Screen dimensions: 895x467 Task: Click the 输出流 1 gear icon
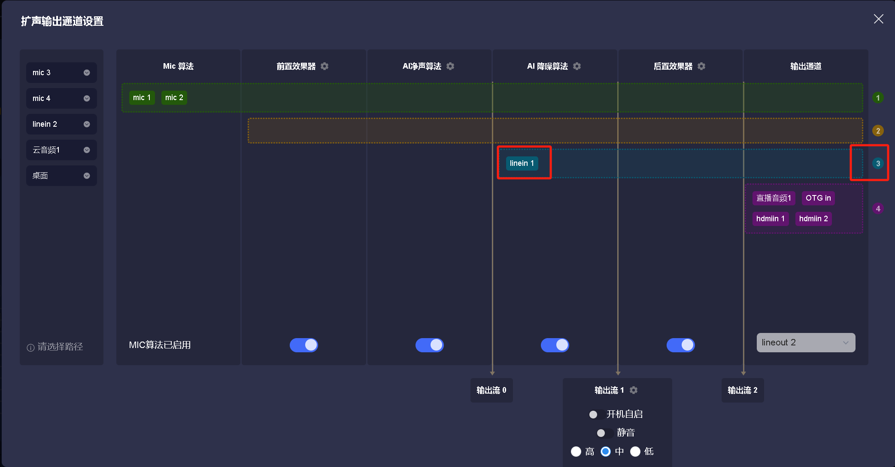(x=634, y=390)
